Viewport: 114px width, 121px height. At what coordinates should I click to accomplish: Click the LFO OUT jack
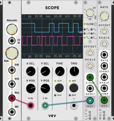(90, 101)
